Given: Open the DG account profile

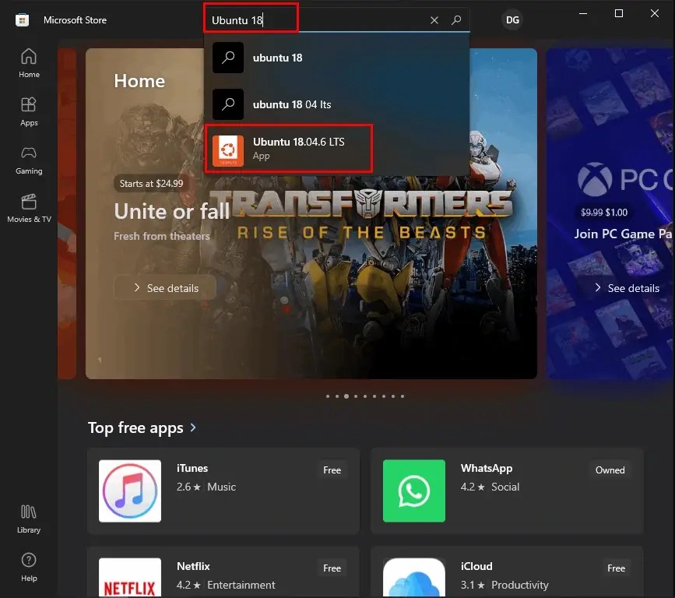Looking at the screenshot, I should (x=512, y=19).
